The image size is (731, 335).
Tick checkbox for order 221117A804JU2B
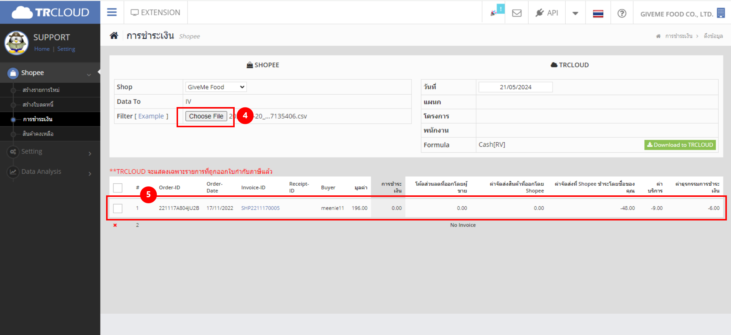(118, 208)
